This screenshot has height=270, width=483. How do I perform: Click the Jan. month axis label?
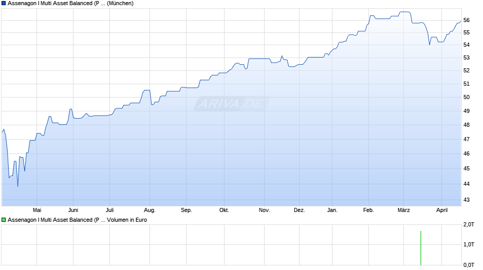[332, 210]
